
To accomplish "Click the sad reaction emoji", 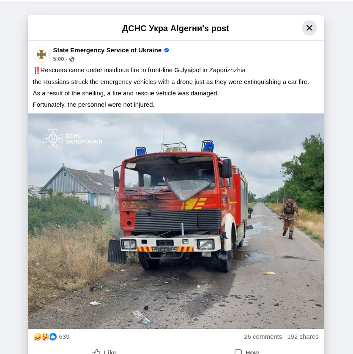I will pos(38,337).
